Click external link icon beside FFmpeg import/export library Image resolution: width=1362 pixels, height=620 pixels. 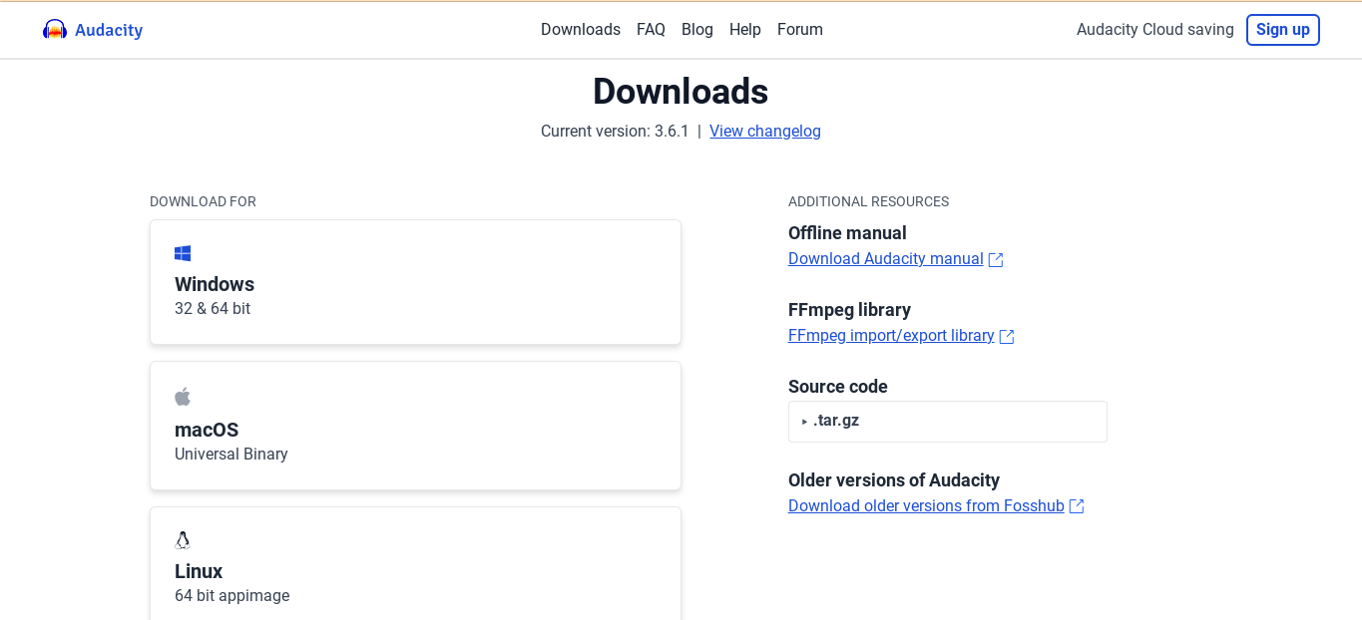tap(1007, 336)
